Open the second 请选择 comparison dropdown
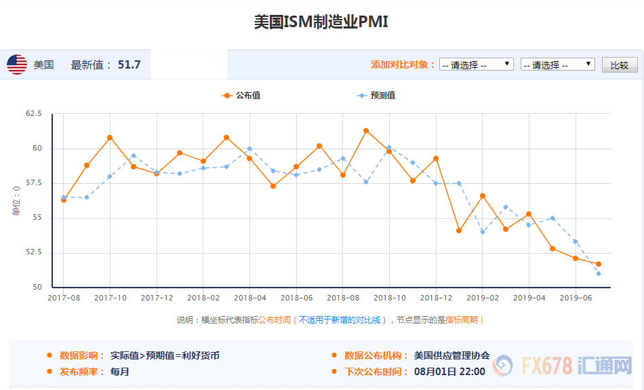This screenshot has width=644, height=390. coord(558,64)
